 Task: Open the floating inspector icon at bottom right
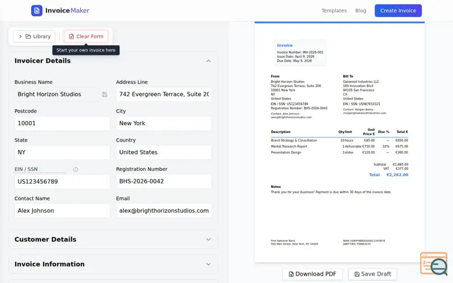tap(434, 264)
